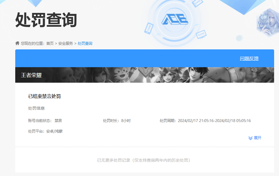Click the GAME device icon below the ACE emblem

pos(201,34)
